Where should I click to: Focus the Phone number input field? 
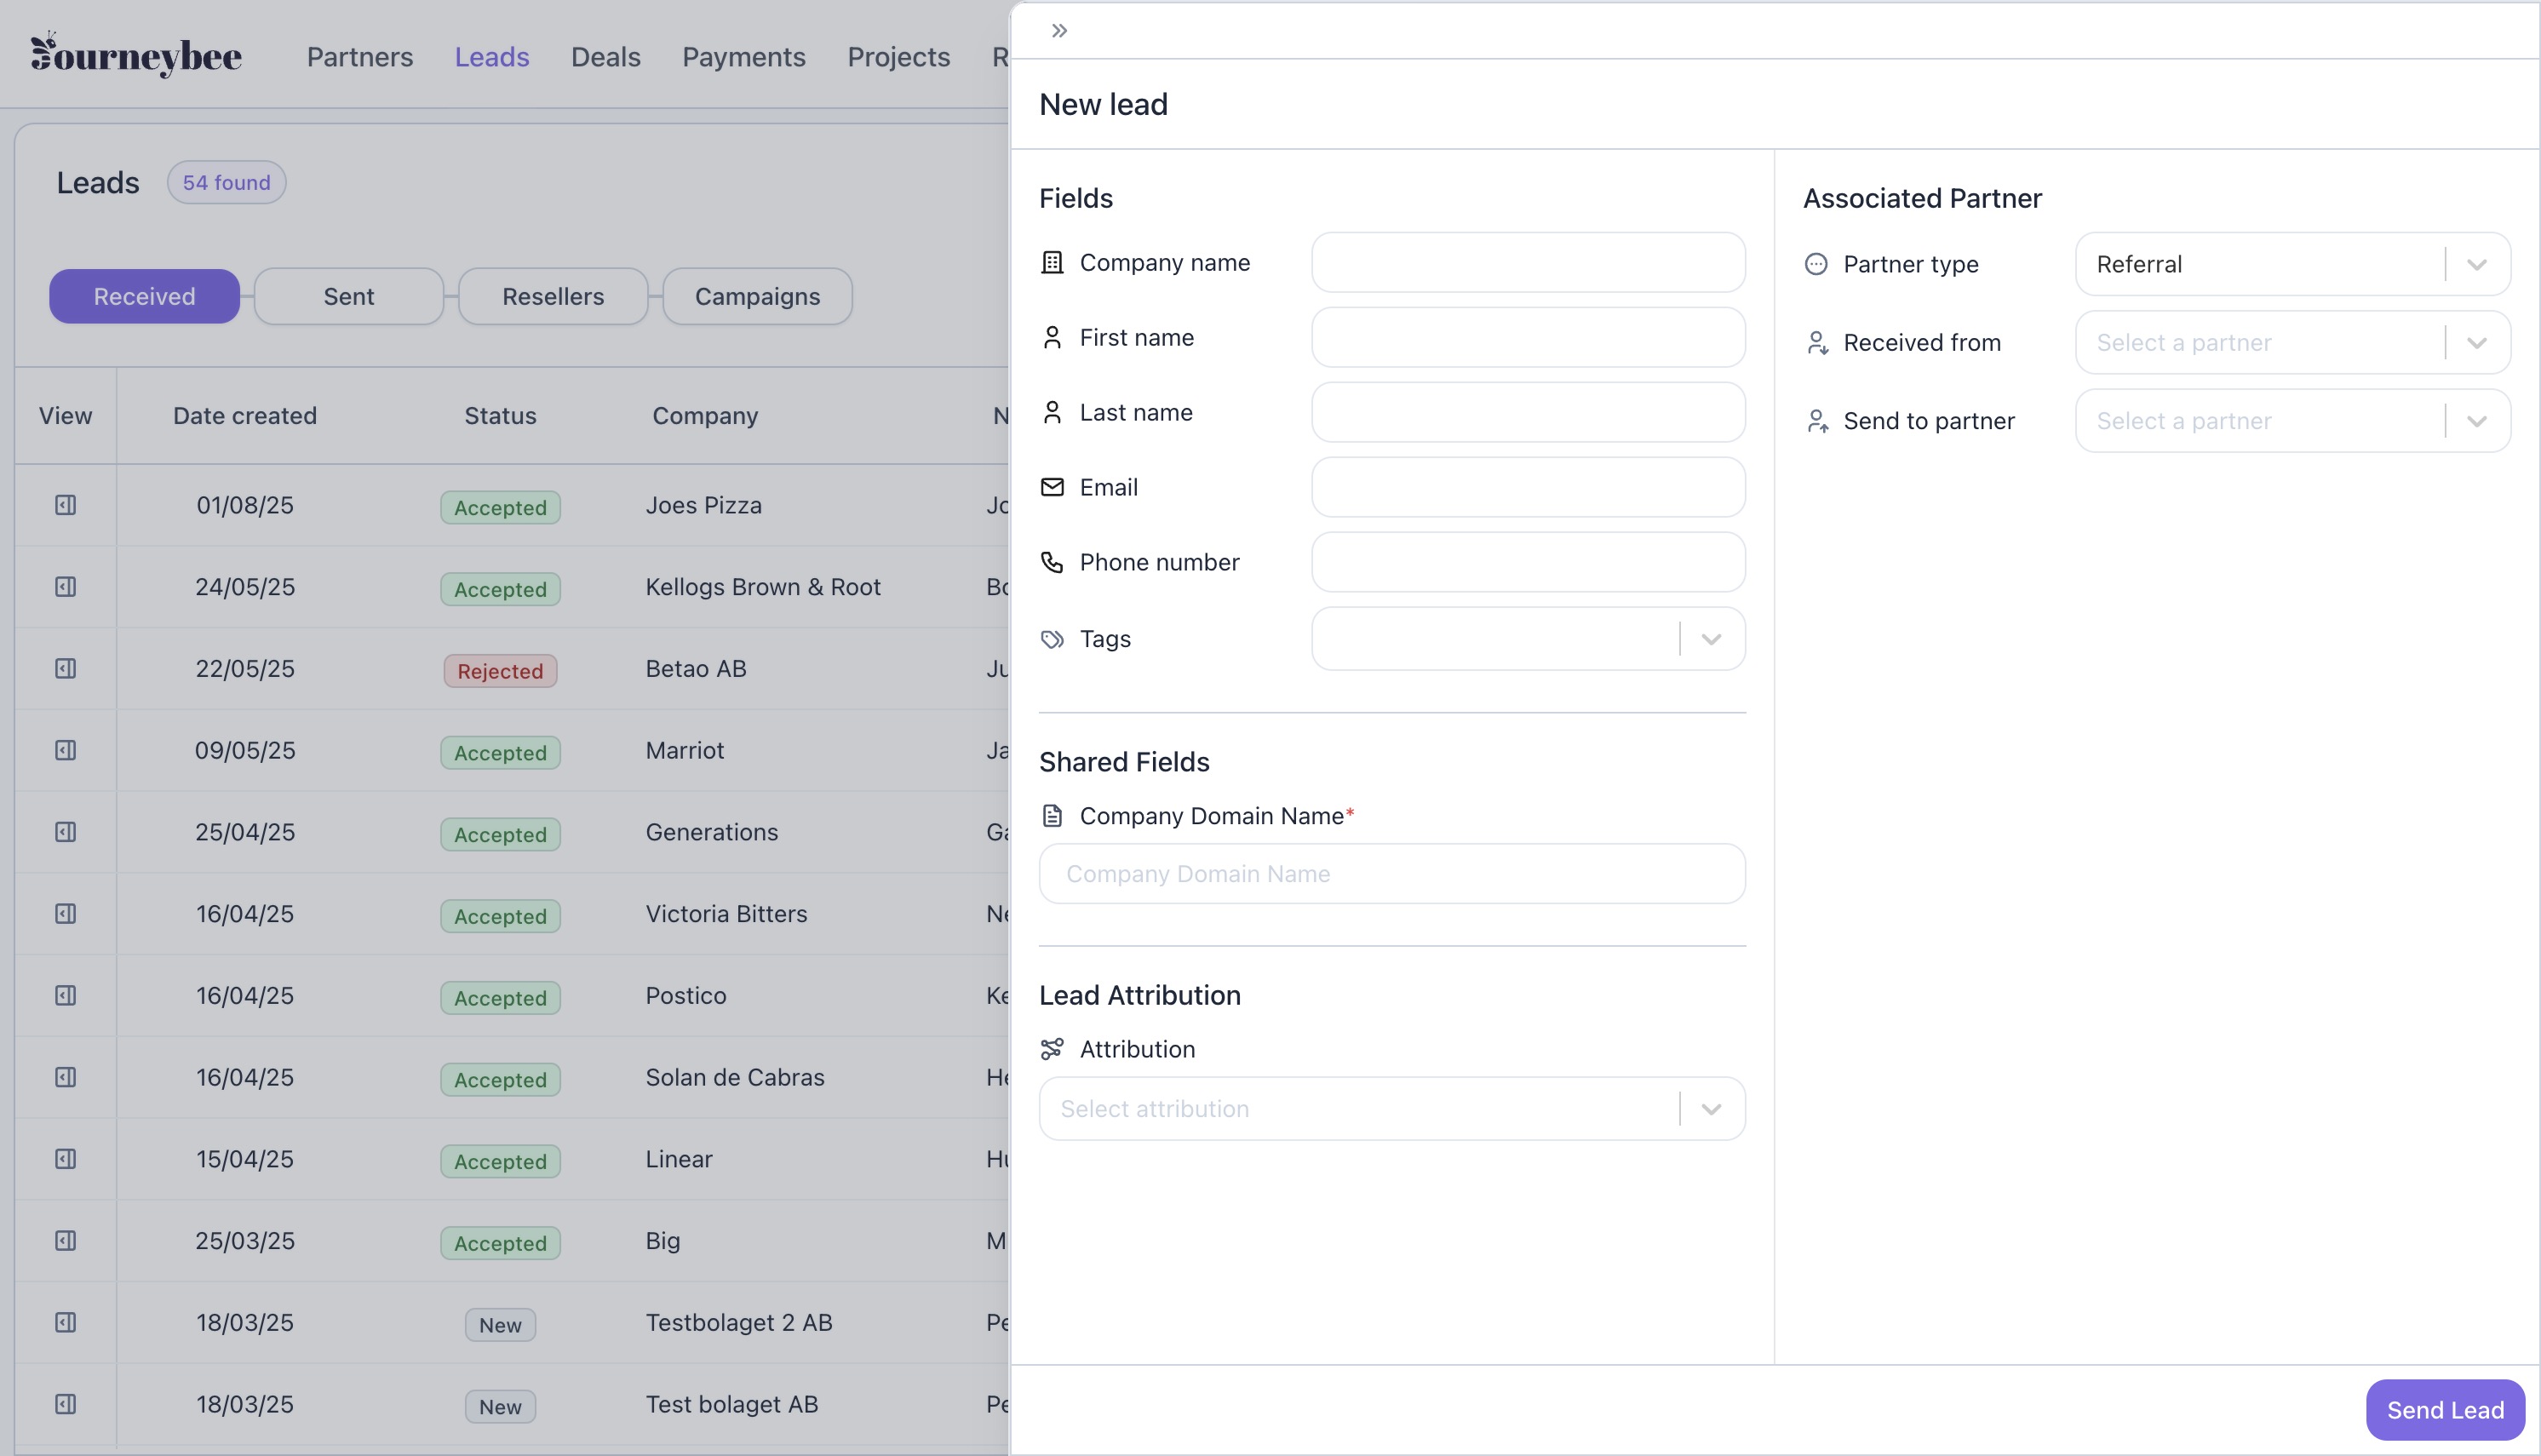click(x=1528, y=562)
